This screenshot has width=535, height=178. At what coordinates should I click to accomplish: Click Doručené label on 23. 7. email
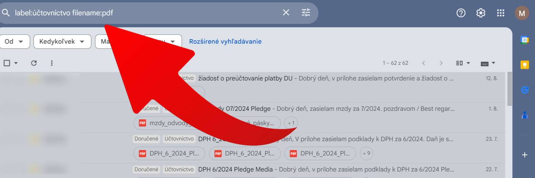click(x=146, y=139)
